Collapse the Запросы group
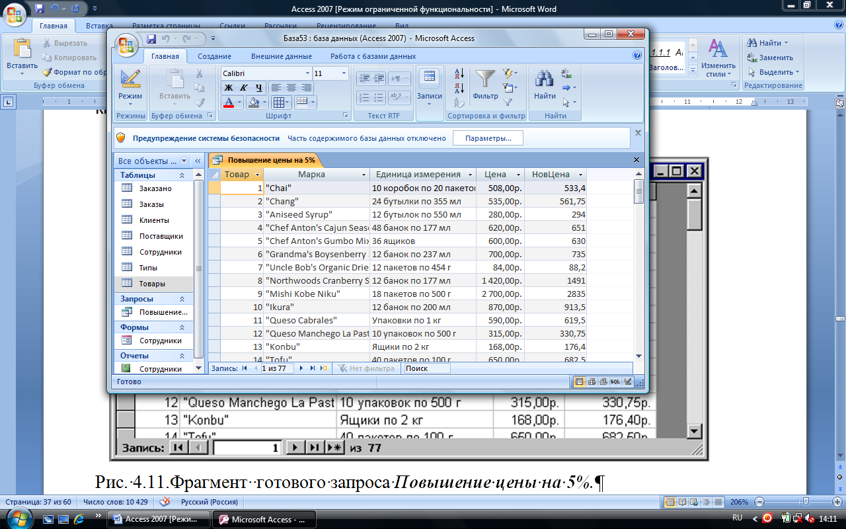 [x=182, y=299]
